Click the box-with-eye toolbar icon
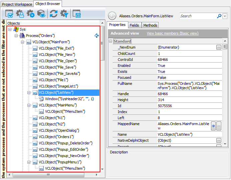The width and height of the screenshot is (231, 180). coord(41,14)
